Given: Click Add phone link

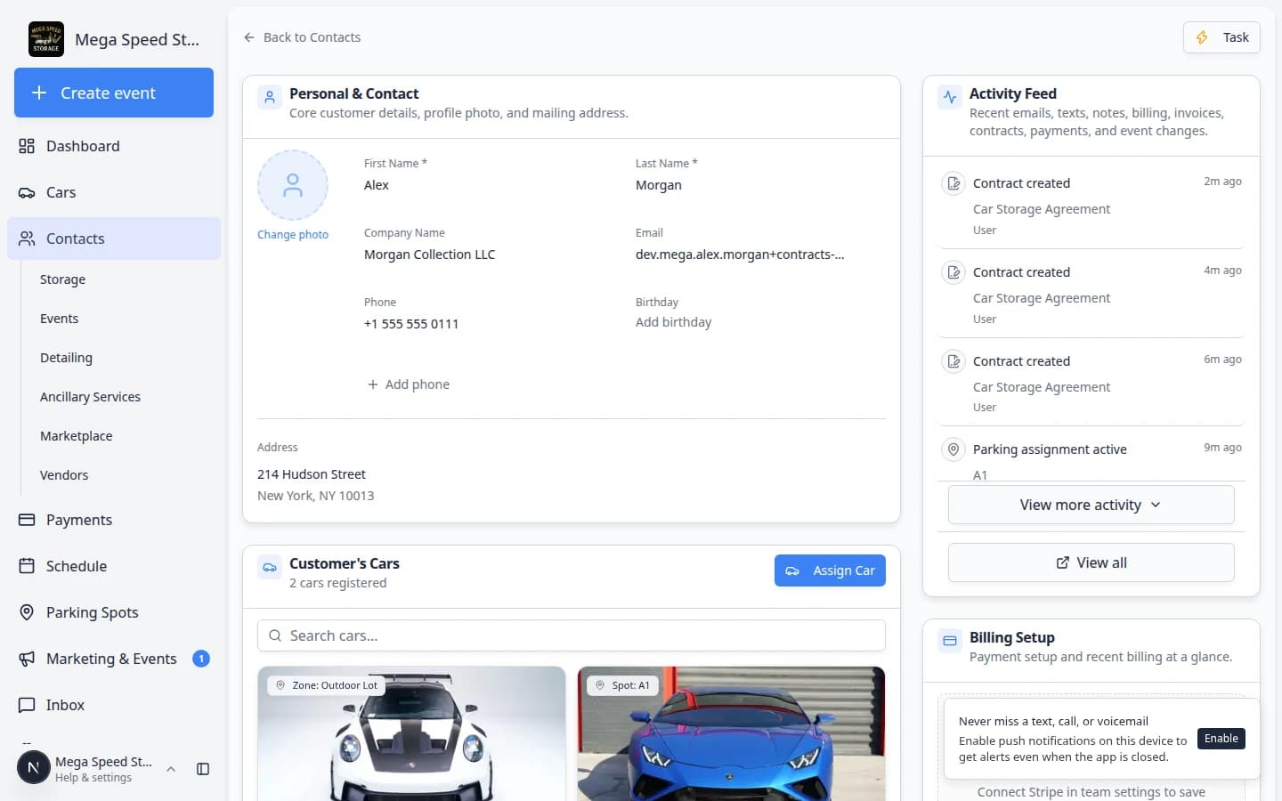Looking at the screenshot, I should point(409,384).
